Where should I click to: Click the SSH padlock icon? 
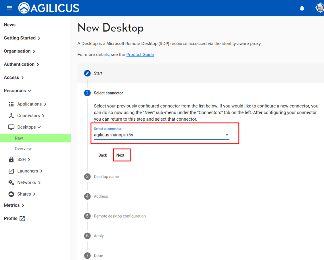coord(11,160)
